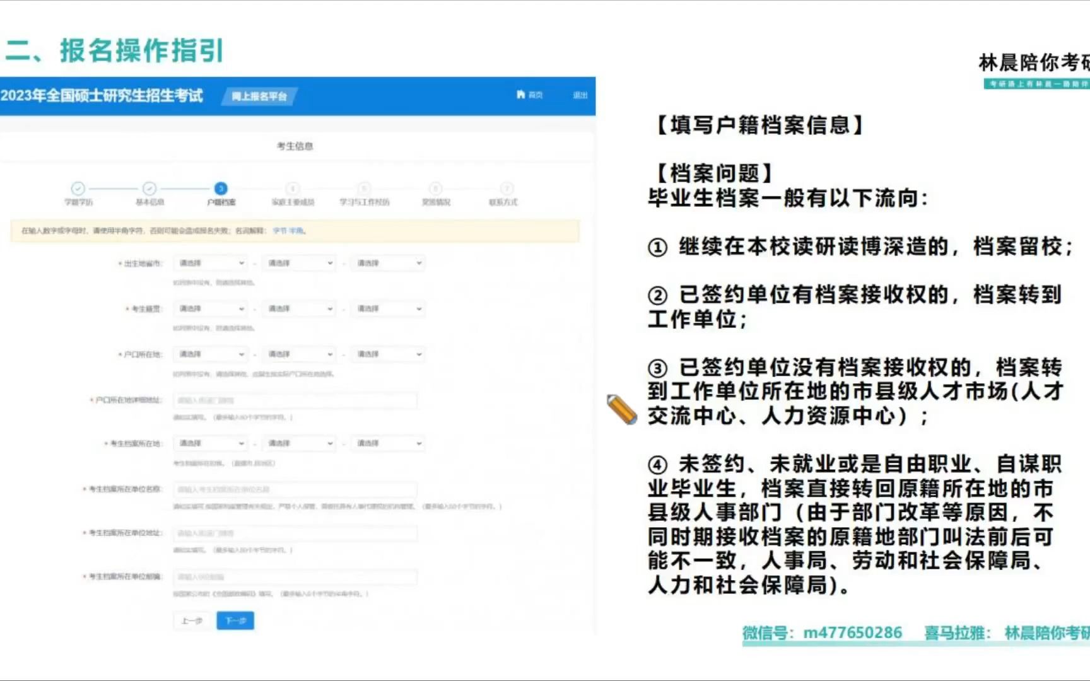Open the 户口所在地 city dropdown

coord(299,354)
